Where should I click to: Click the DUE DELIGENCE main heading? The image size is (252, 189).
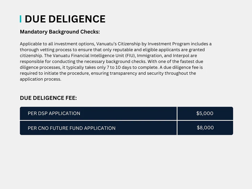[65, 19]
